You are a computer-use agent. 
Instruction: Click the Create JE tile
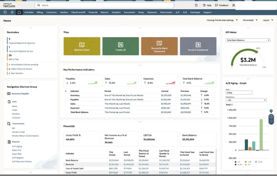tap(120, 46)
